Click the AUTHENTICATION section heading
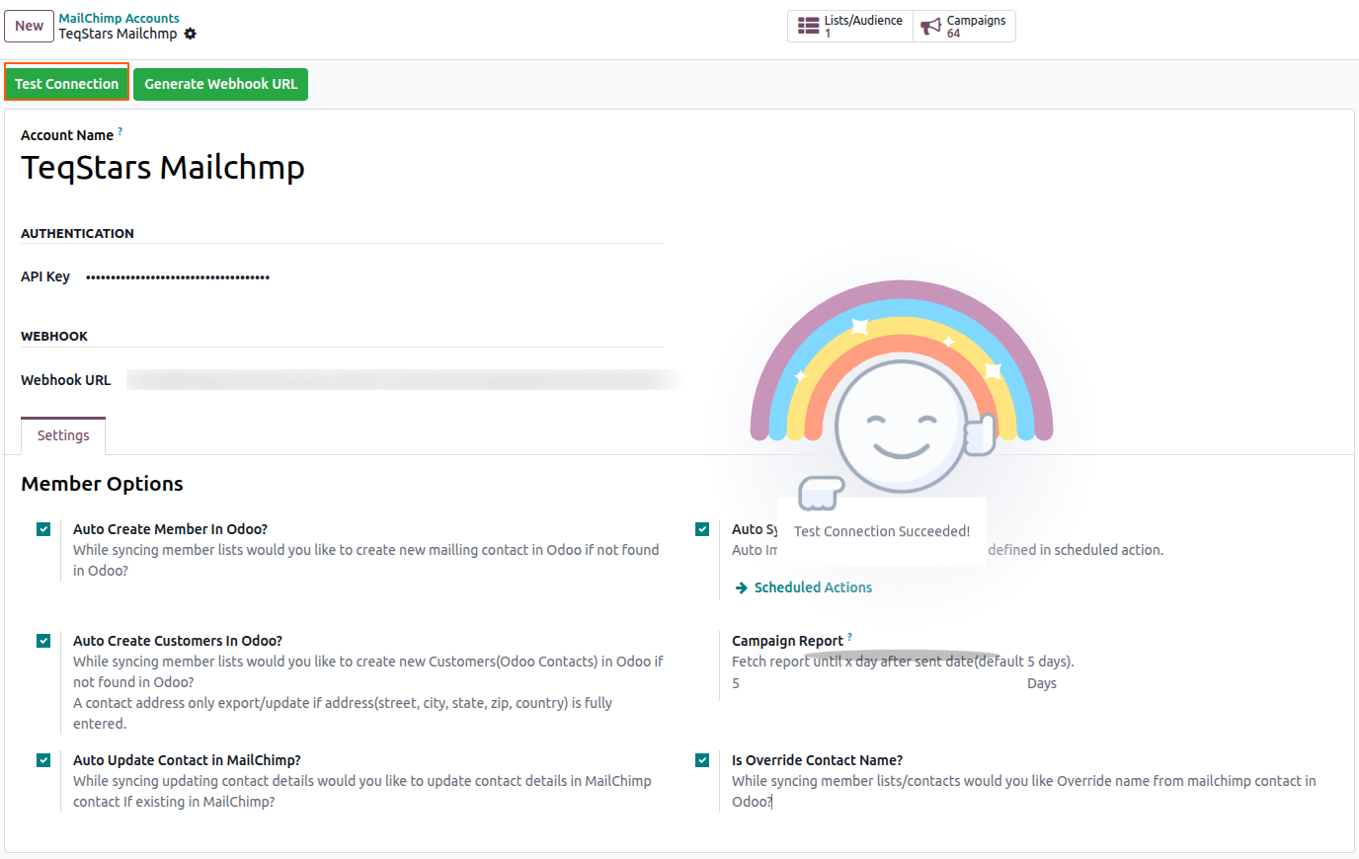 point(77,234)
